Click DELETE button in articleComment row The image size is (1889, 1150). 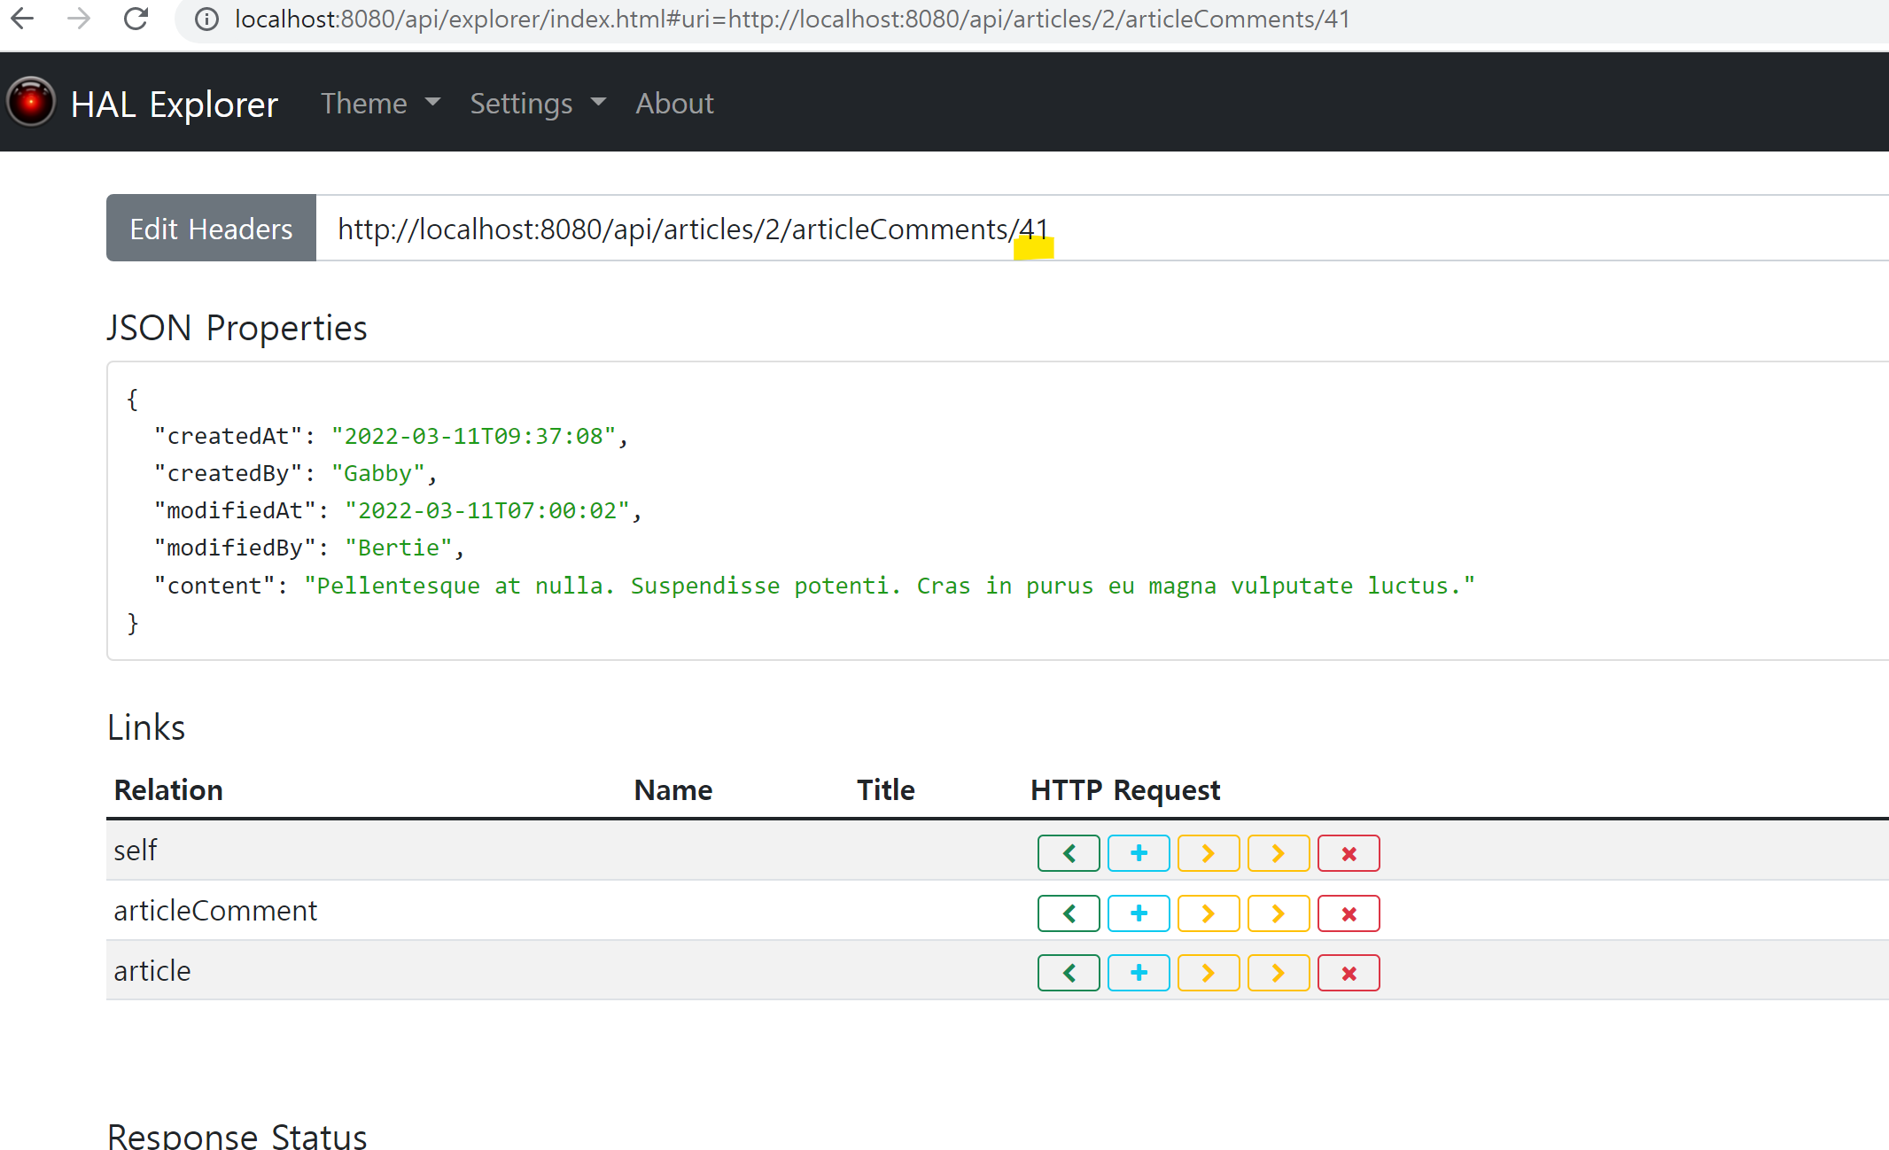click(x=1349, y=913)
